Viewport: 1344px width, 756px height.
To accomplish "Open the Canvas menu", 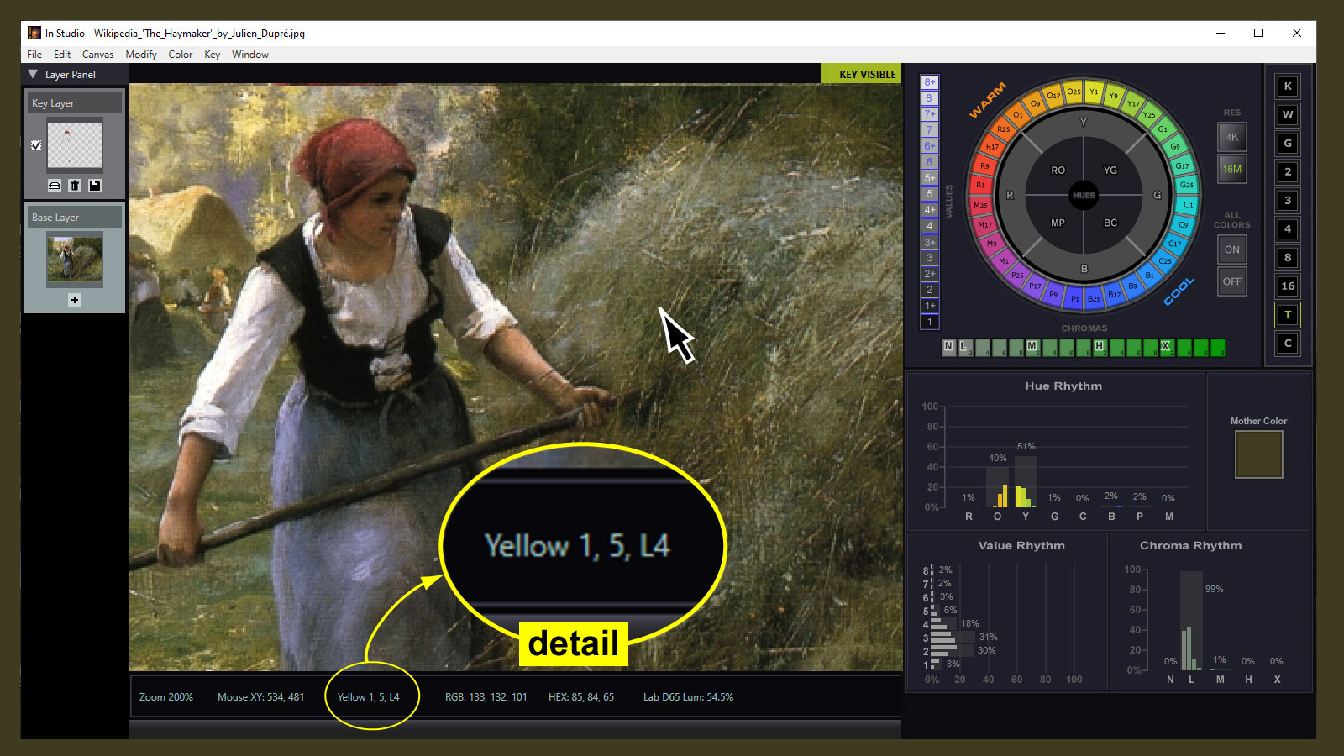I will pyautogui.click(x=97, y=55).
